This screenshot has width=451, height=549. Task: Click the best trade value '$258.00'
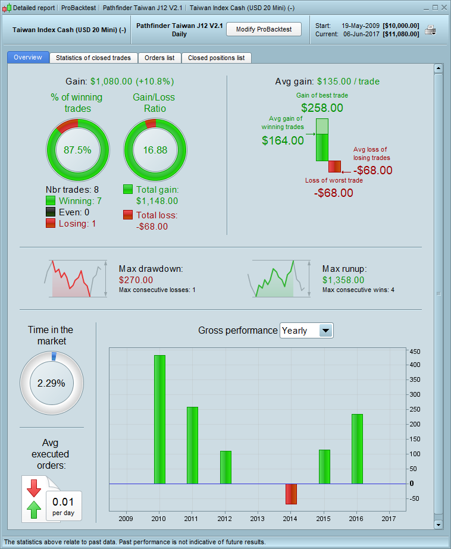tap(322, 108)
